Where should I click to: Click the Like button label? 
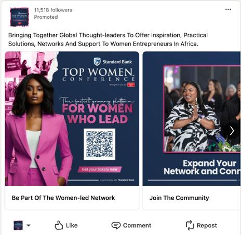72,225
